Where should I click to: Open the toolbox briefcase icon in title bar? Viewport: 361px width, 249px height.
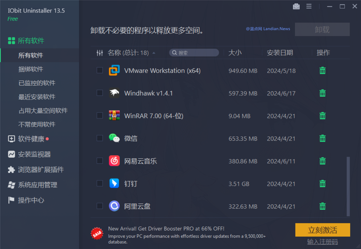(296, 6)
